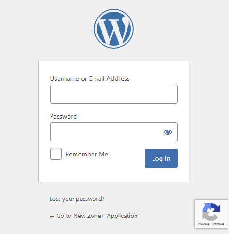Screen dimensions: 229x234
Task: Click the WordPress logo
Action: [114, 29]
